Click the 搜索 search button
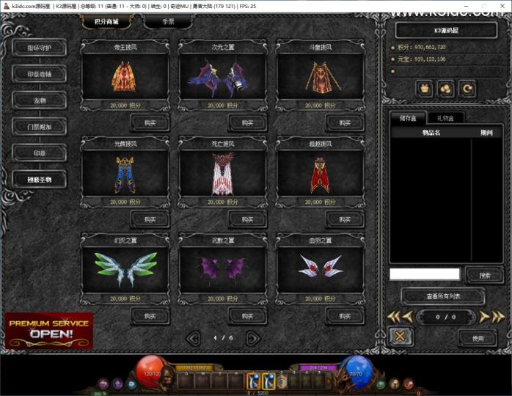The width and height of the screenshot is (512, 396). coord(485,275)
